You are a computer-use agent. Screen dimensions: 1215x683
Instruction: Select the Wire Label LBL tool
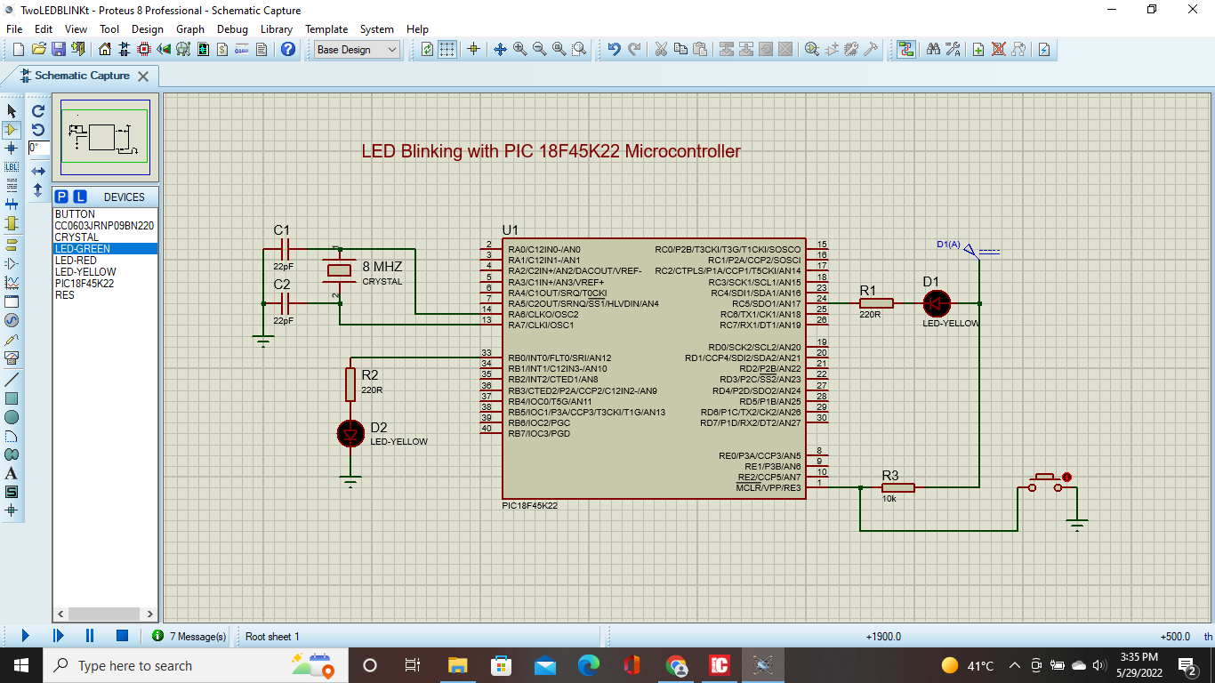click(12, 167)
